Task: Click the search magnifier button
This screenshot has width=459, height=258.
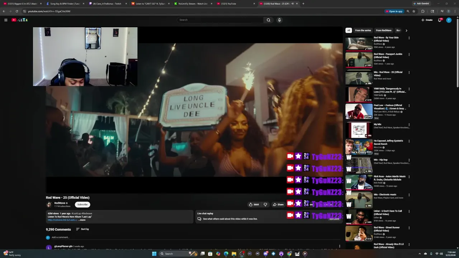Action: (x=268, y=20)
